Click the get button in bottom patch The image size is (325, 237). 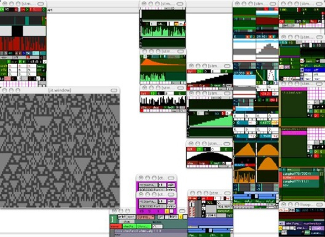[x=161, y=217]
